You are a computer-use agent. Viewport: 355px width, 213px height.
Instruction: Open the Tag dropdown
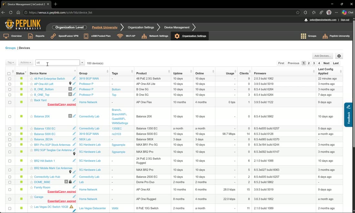11,63
